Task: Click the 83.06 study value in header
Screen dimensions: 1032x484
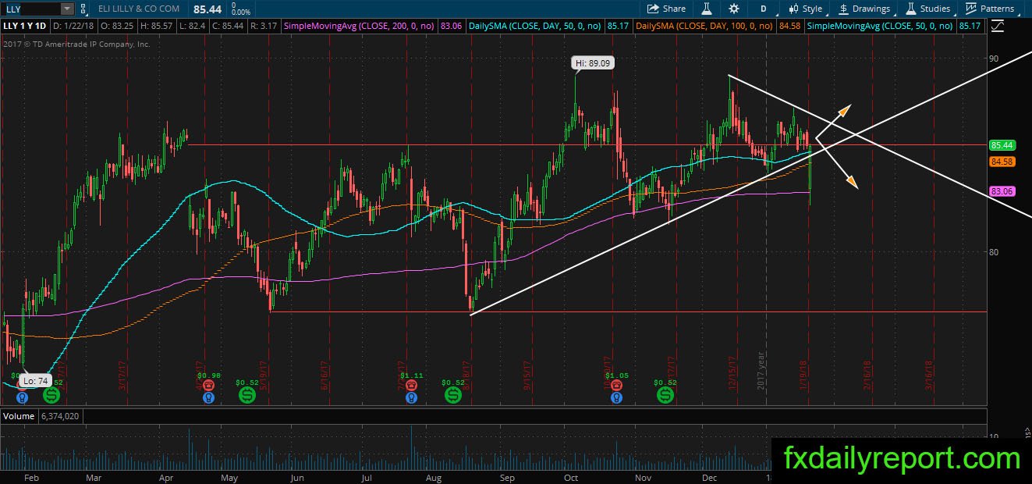Action: click(x=451, y=26)
